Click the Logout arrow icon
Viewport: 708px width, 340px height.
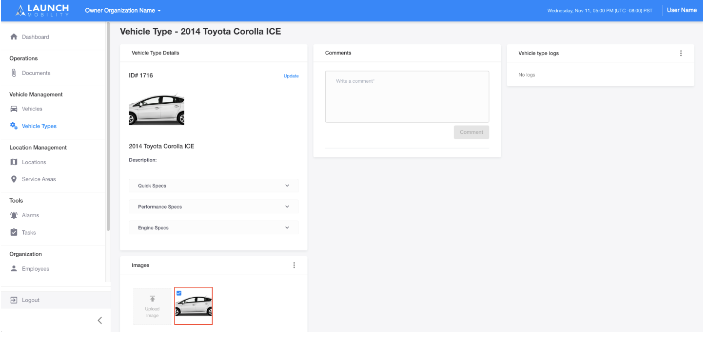(x=14, y=300)
